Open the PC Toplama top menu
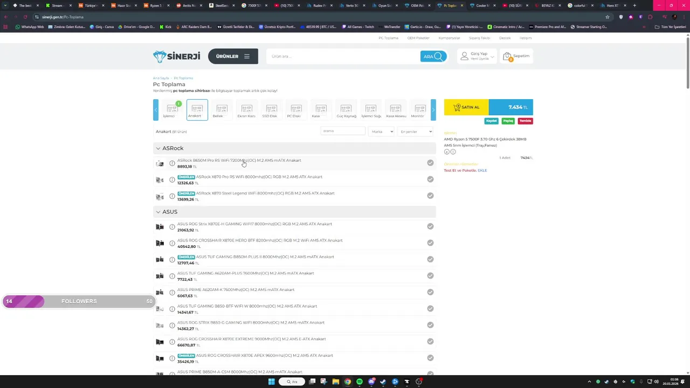This screenshot has height=388, width=690. (388, 38)
